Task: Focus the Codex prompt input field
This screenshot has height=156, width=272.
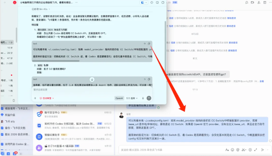Action: click(92, 90)
